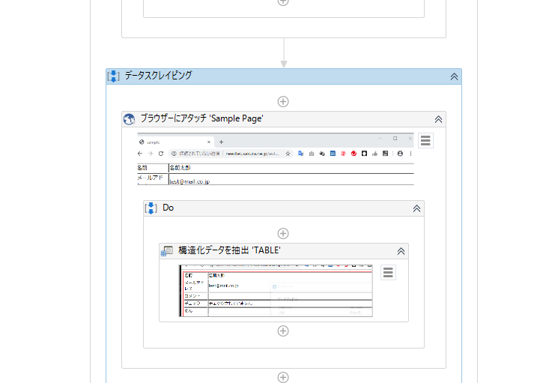Collapse the 構造化データを抽出 'TABLE' activity

point(401,251)
